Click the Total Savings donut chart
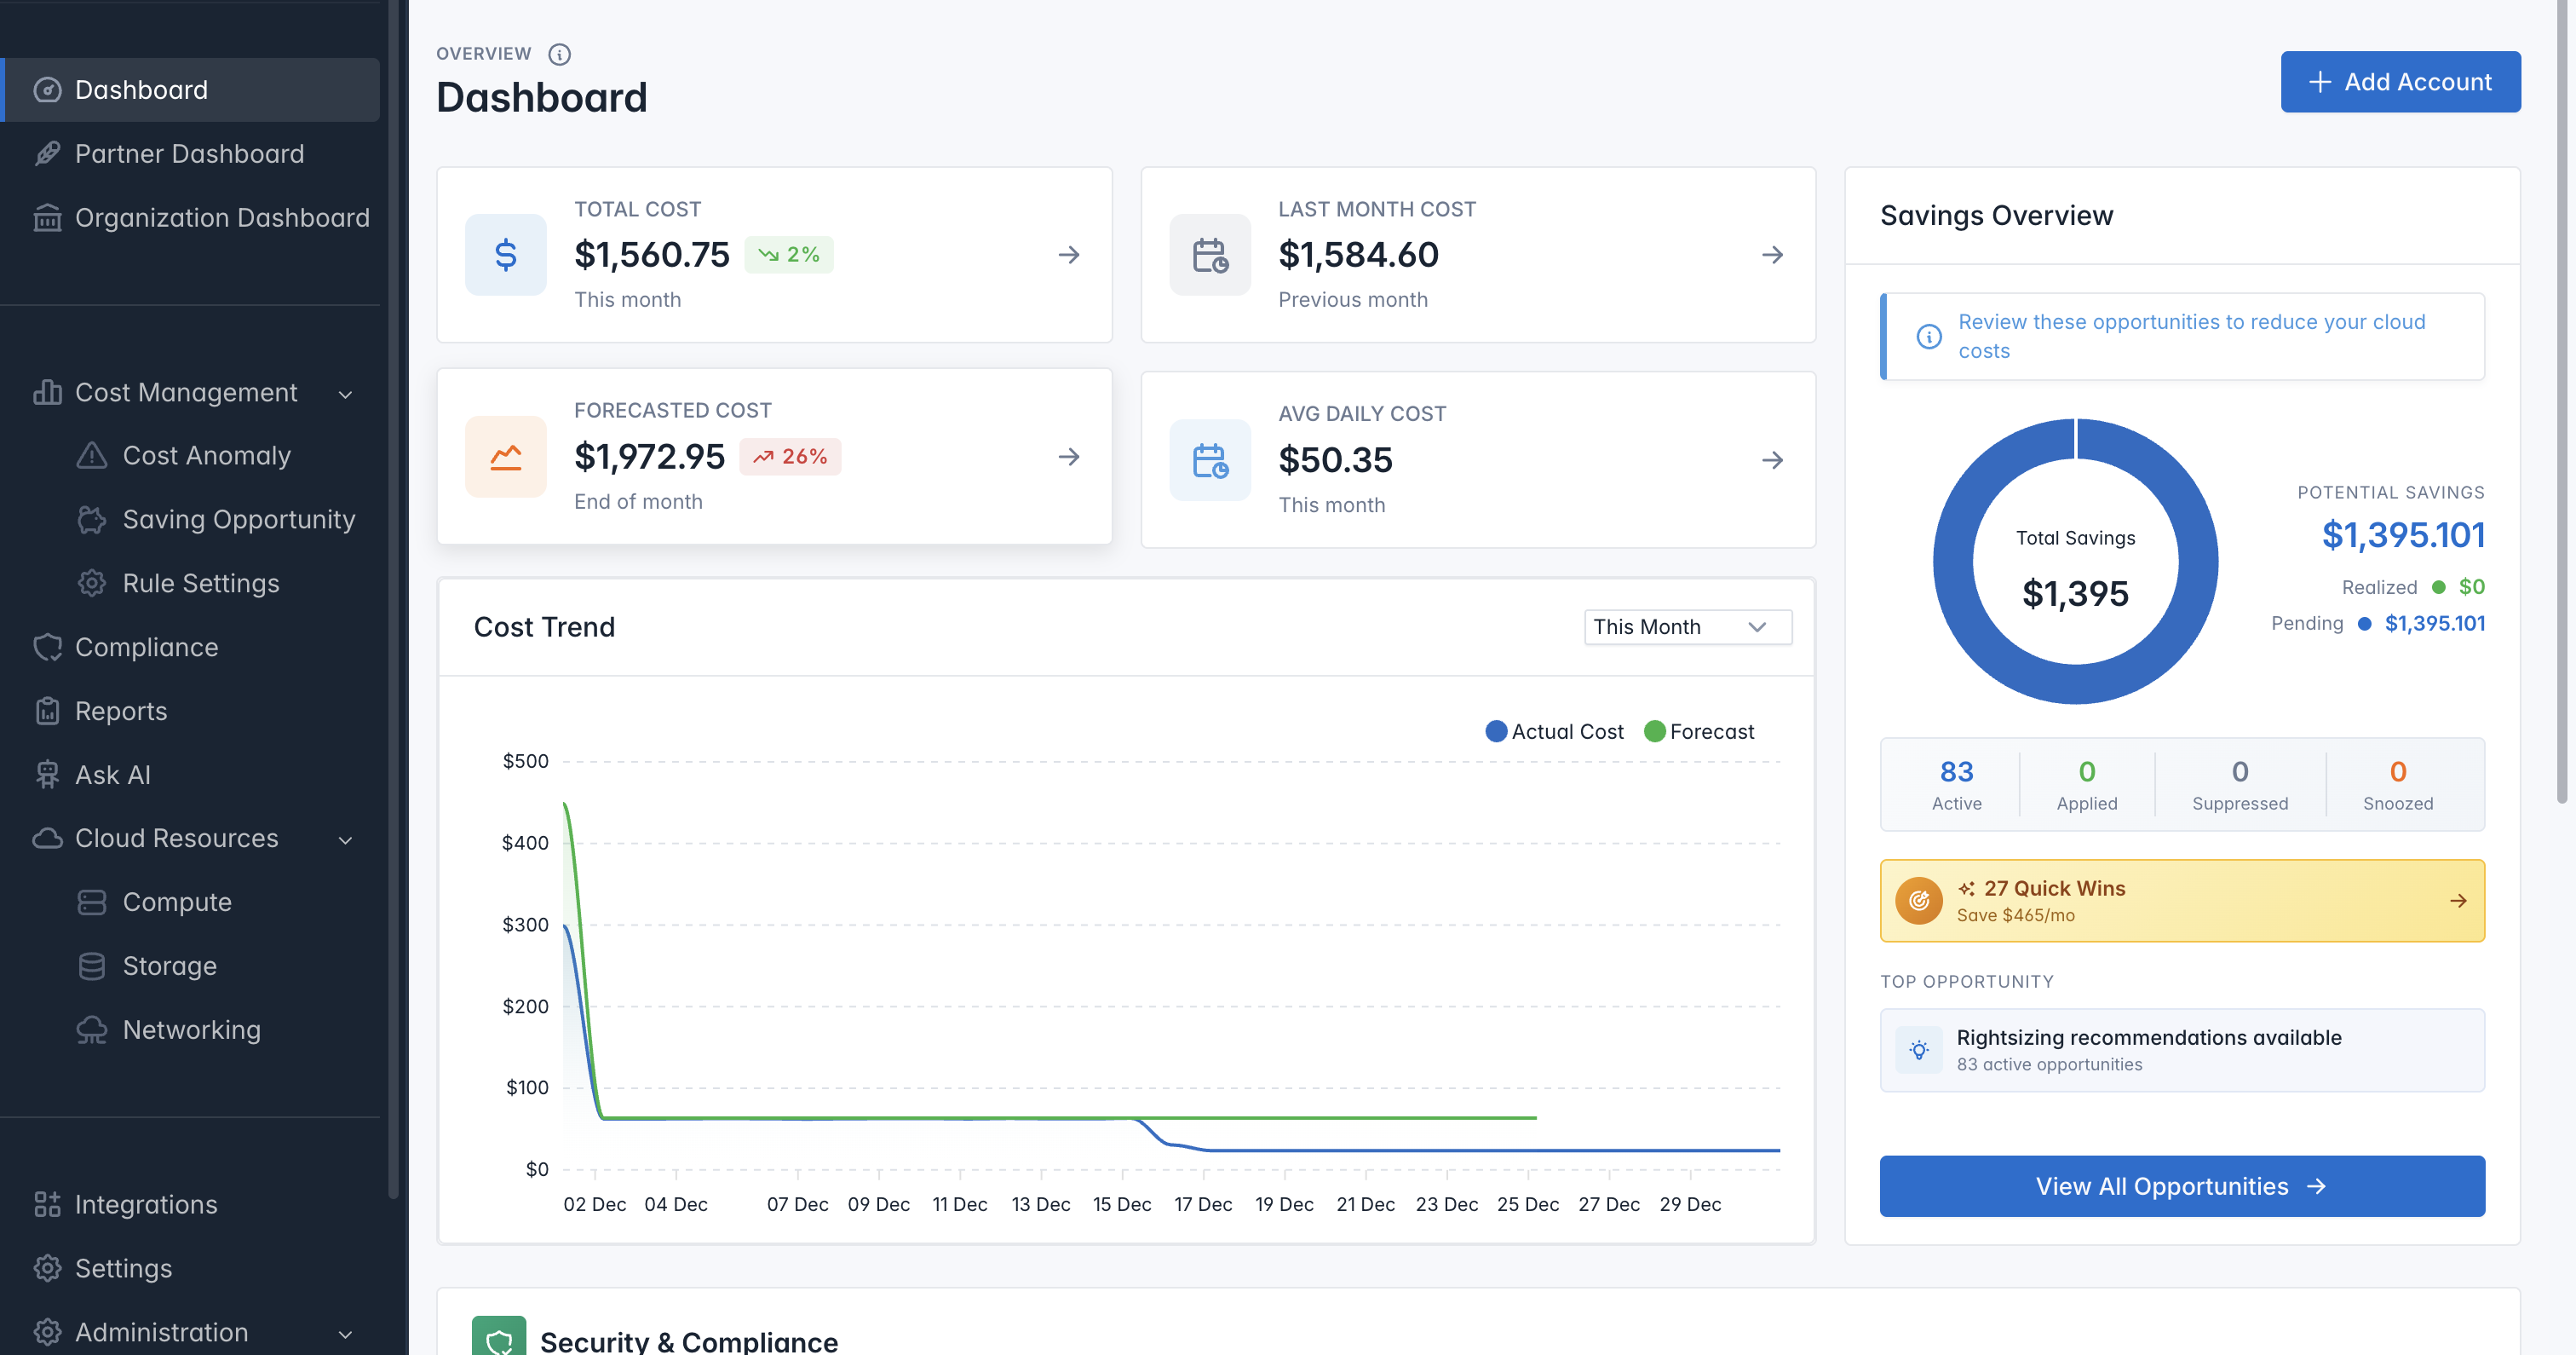 [x=2076, y=563]
